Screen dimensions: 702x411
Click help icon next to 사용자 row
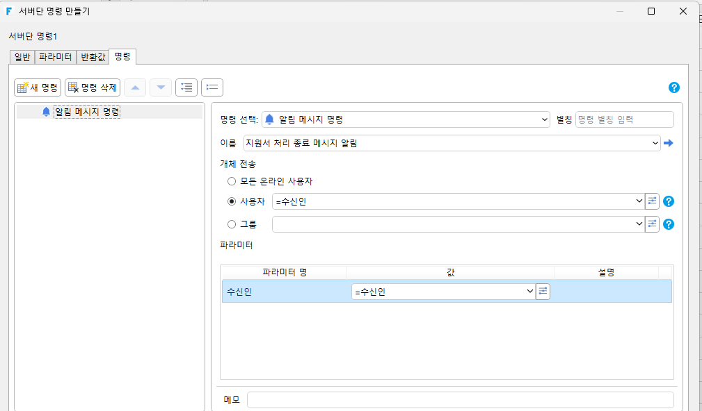669,201
